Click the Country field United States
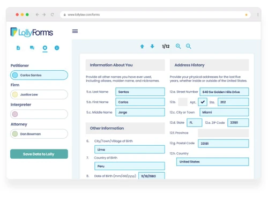The image size is (268, 201). coord(213,162)
